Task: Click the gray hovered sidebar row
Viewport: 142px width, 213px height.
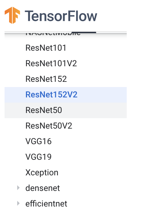Action: [66, 110]
